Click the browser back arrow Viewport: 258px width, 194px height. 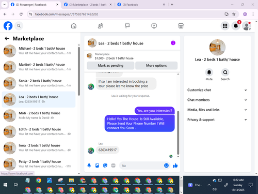(x=5, y=14)
